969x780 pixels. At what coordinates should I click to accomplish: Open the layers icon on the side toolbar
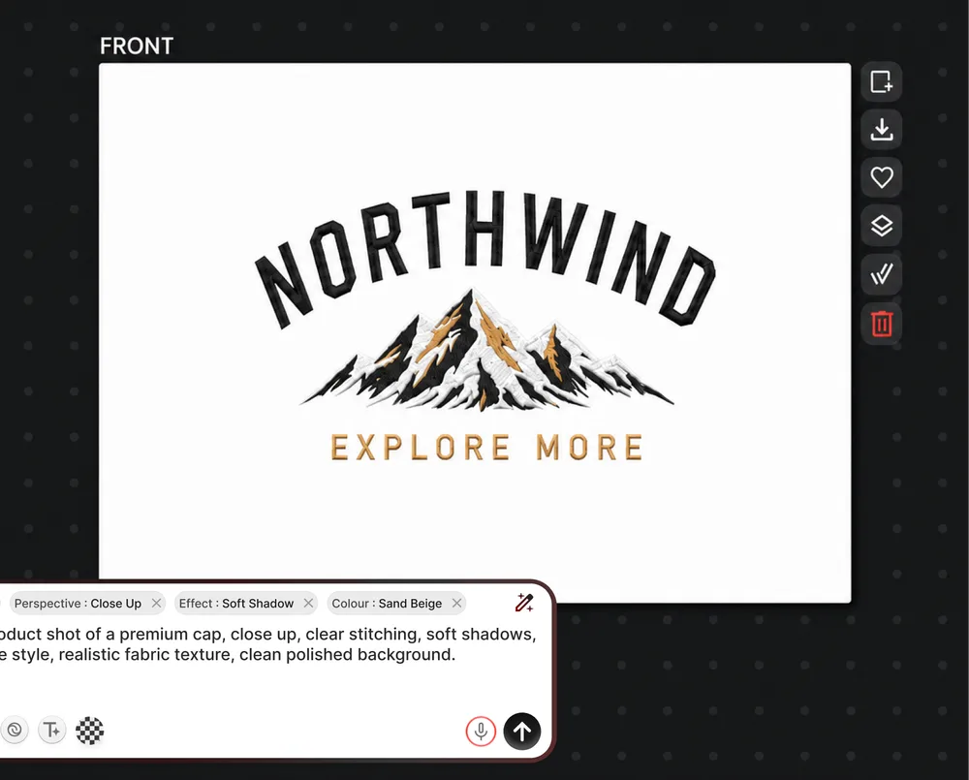pos(881,226)
